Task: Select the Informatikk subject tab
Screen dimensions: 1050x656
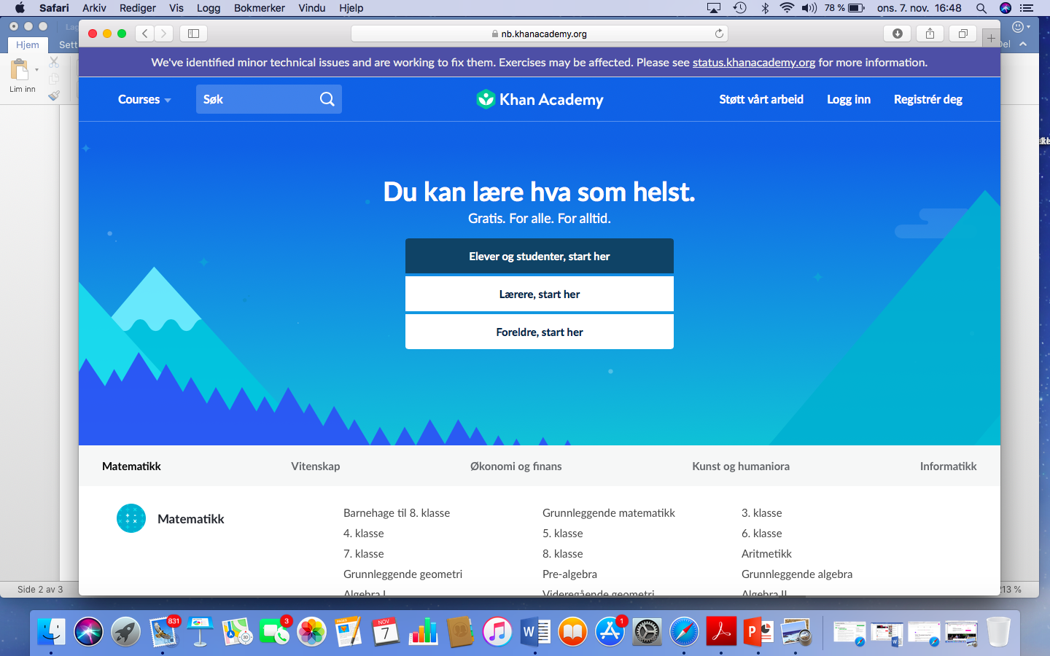Action: click(x=948, y=466)
